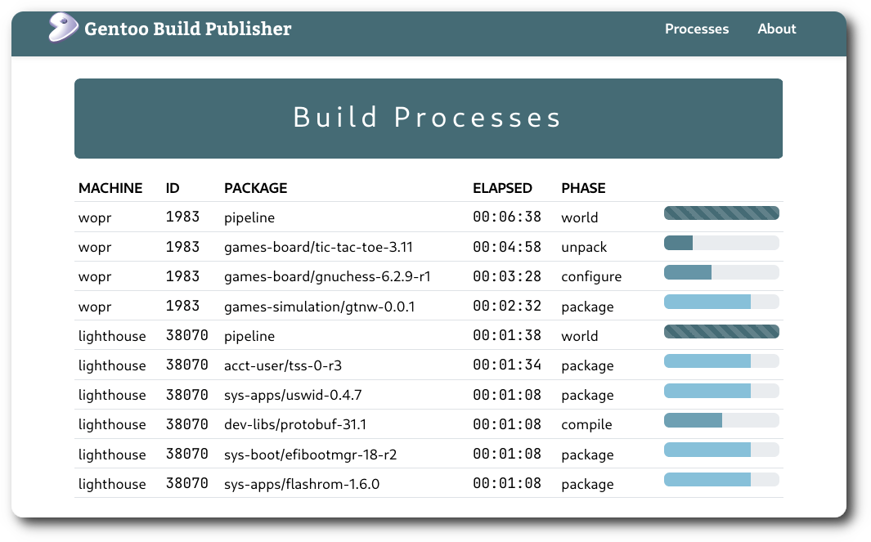The width and height of the screenshot is (871, 542).
Task: Select sys-boot/efibootmgr-18-r2 package text
Action: [311, 455]
